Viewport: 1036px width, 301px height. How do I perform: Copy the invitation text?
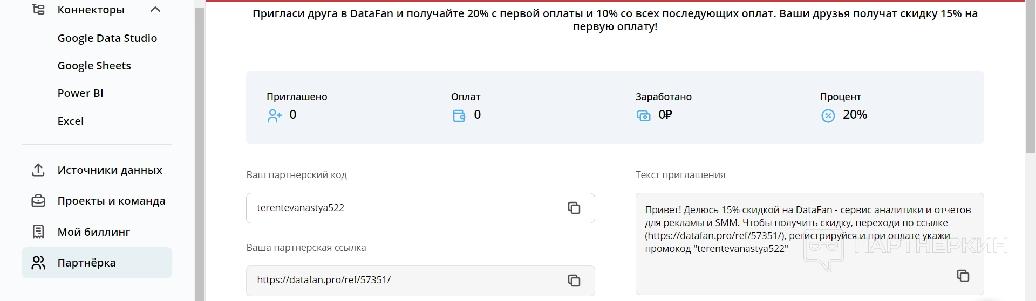click(x=963, y=276)
